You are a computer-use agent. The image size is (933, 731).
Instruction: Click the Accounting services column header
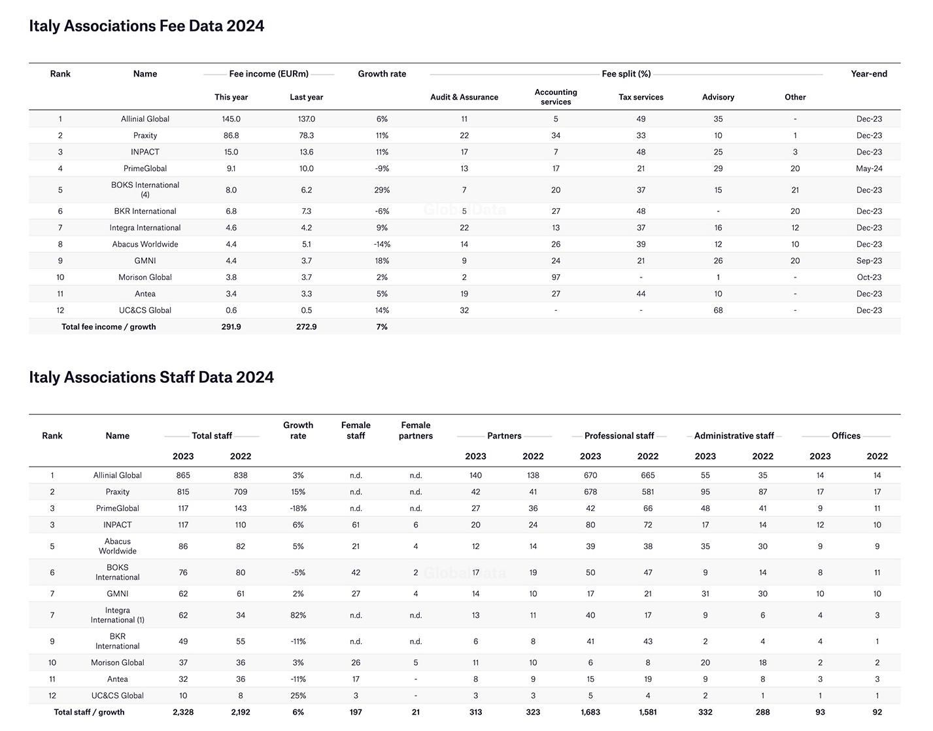point(556,97)
